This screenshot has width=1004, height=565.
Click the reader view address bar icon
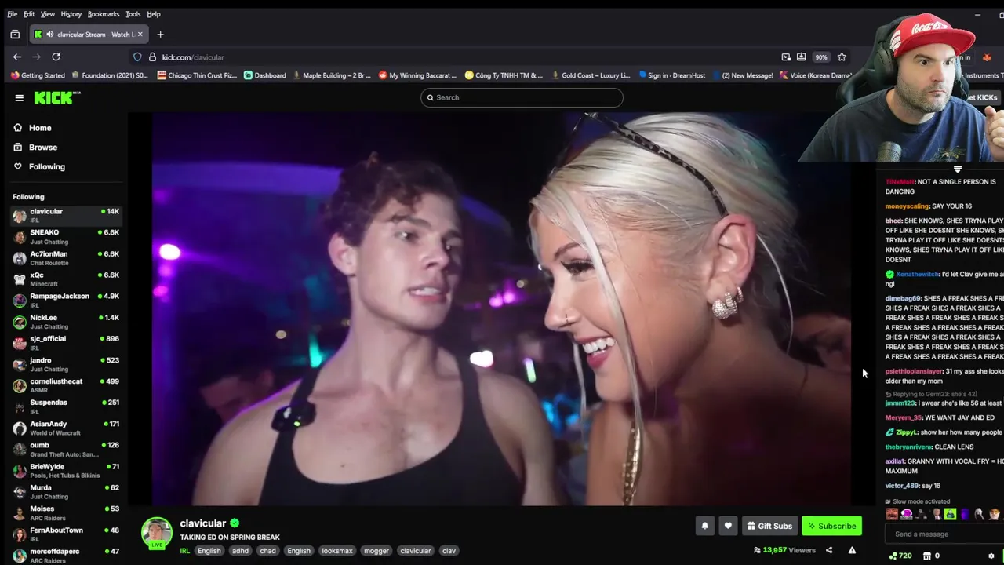click(x=801, y=56)
